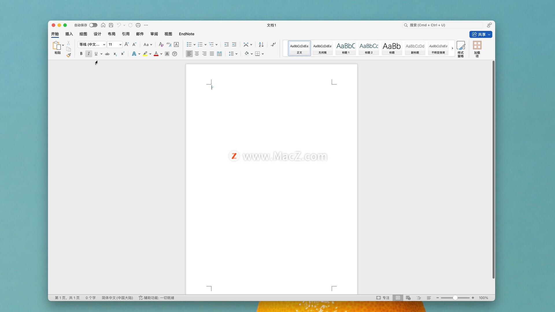Adjust the zoom slider handle
Image resolution: width=555 pixels, height=312 pixels.
(455, 298)
